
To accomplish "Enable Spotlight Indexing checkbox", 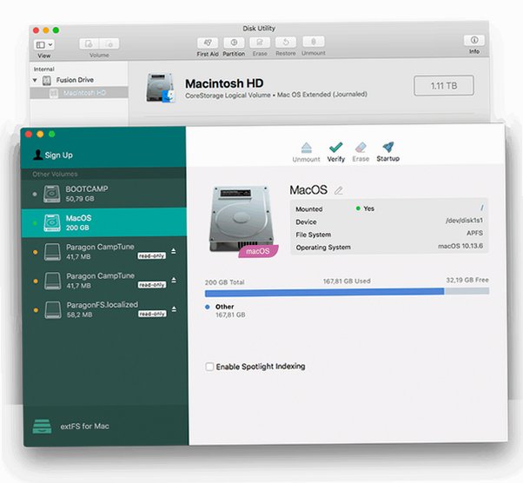I will click(209, 367).
